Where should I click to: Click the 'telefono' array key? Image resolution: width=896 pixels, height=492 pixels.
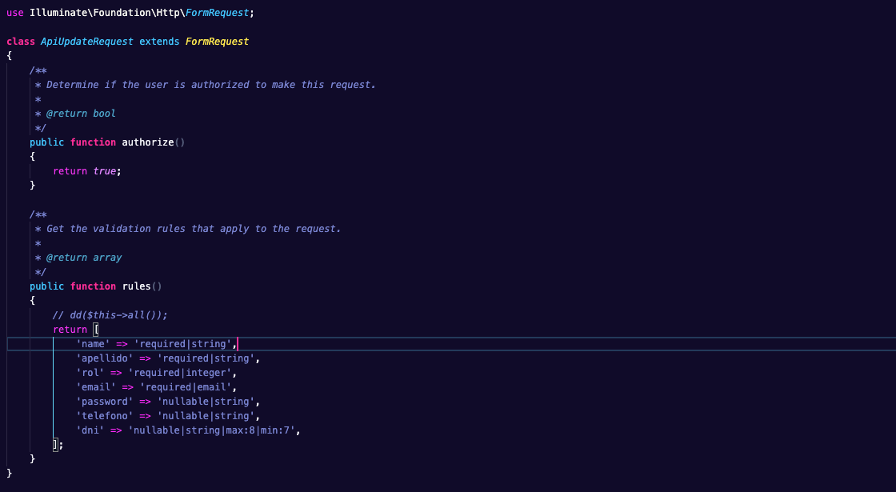tap(105, 416)
